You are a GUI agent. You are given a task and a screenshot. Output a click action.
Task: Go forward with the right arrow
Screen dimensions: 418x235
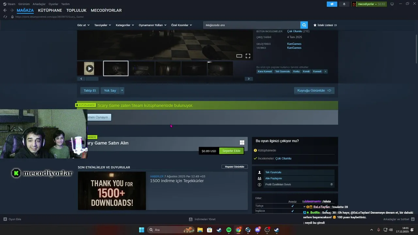click(x=12, y=10)
